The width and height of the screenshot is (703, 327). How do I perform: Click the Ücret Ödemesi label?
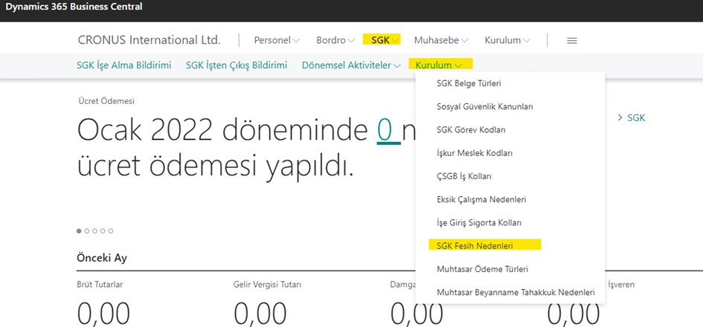106,101
